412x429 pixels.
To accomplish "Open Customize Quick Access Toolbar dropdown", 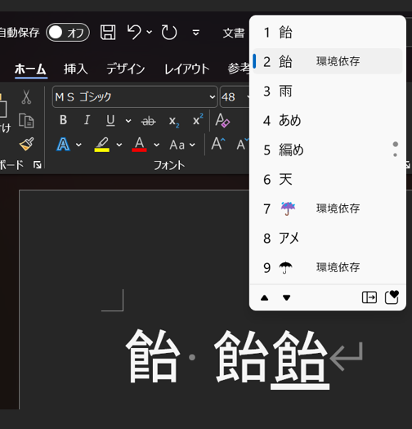I will pos(195,33).
